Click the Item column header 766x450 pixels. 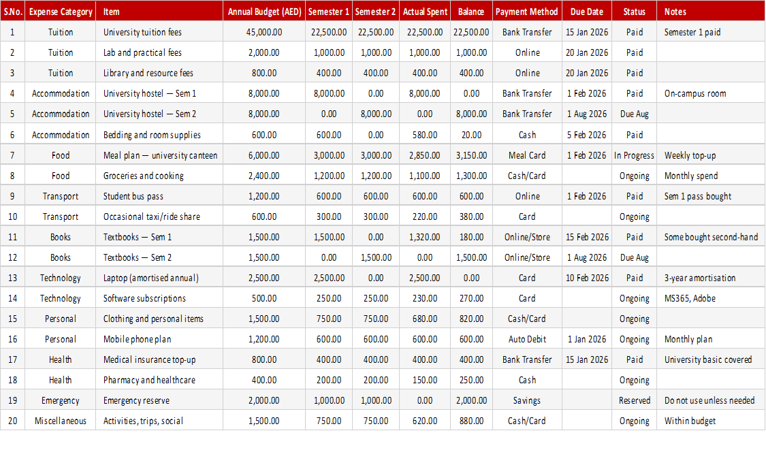coord(159,12)
